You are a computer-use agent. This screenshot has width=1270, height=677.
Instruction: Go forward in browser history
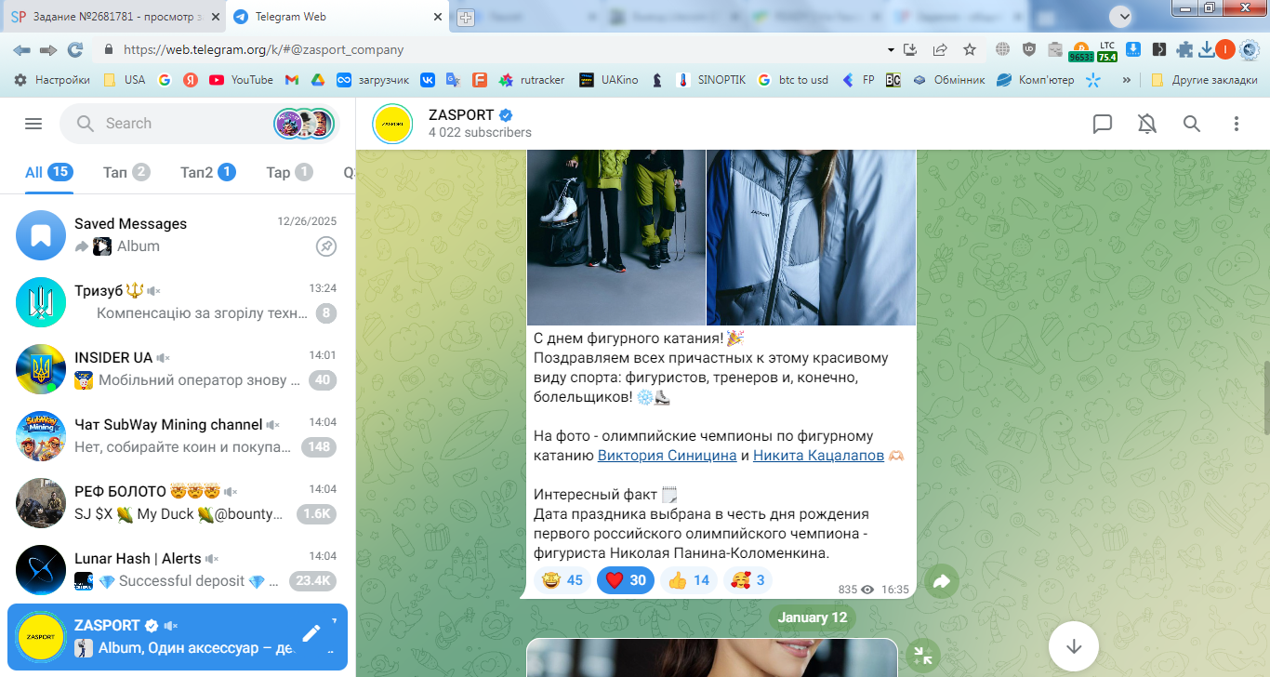(x=47, y=49)
